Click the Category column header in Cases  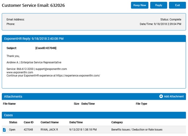click(x=117, y=122)
